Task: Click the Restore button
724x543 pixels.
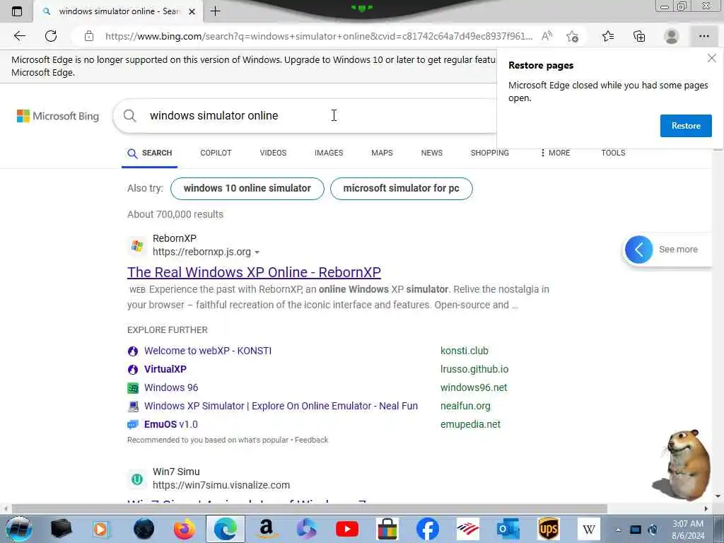Action: tap(686, 126)
